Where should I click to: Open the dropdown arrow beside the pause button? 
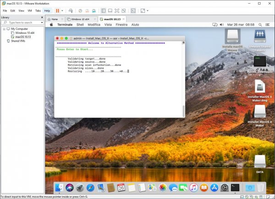(63, 11)
